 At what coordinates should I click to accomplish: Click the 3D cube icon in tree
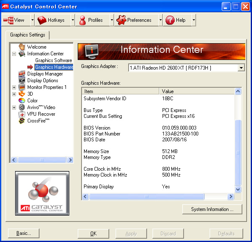[22, 94]
